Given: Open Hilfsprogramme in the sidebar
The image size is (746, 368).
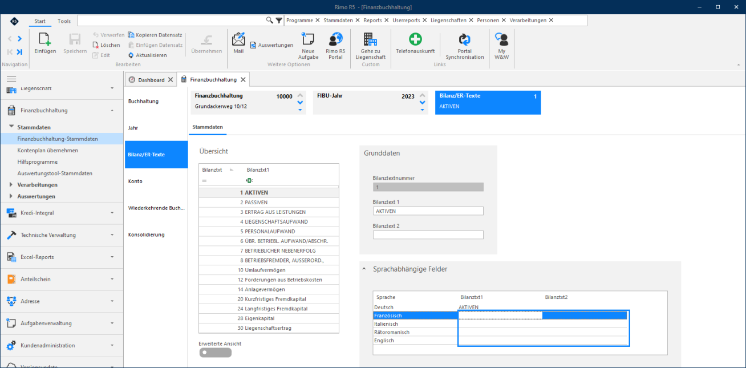Looking at the screenshot, I should (38, 161).
